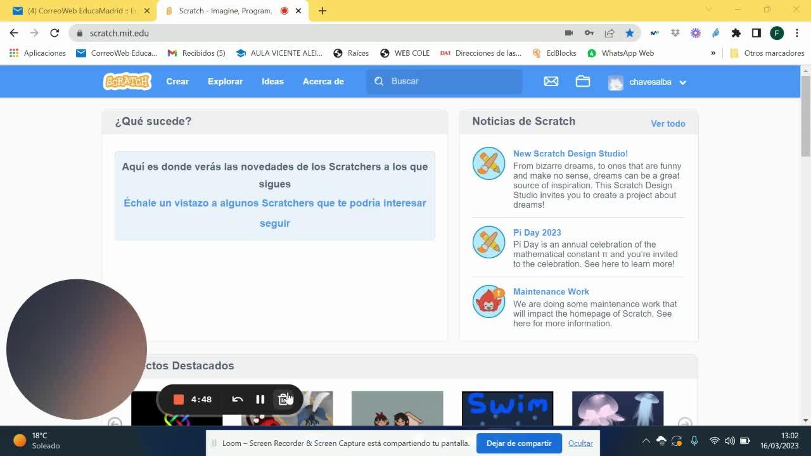
Task: Click the Buscar search field
Action: [445, 81]
